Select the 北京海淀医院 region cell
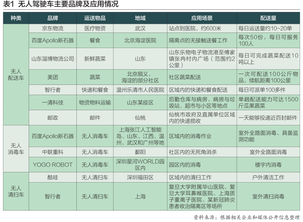 [140, 40]
